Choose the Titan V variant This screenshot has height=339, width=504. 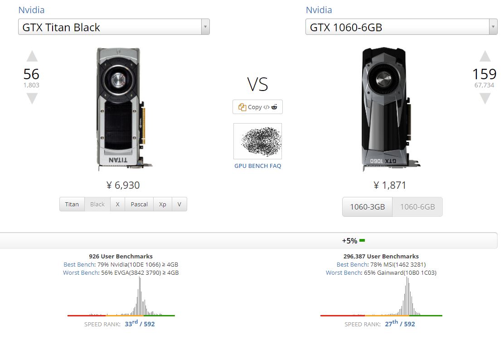[x=179, y=204]
